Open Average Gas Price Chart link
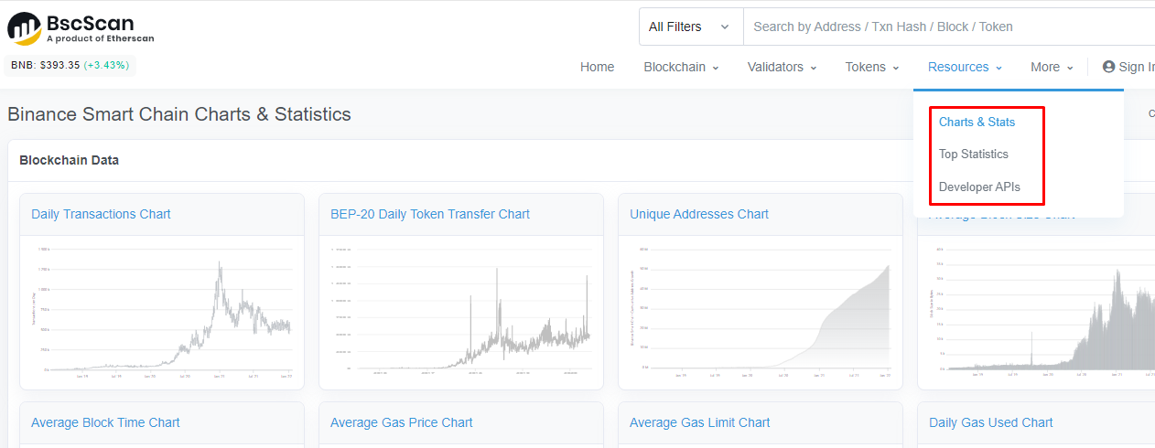 point(402,422)
